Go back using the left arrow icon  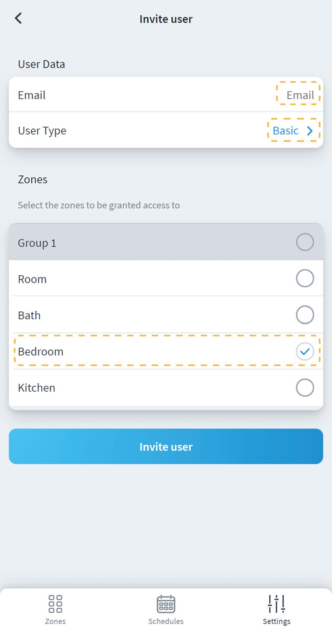[18, 18]
